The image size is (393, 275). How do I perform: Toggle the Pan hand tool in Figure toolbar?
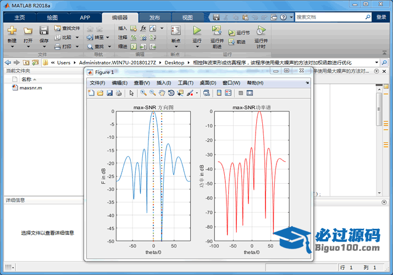coord(162,93)
